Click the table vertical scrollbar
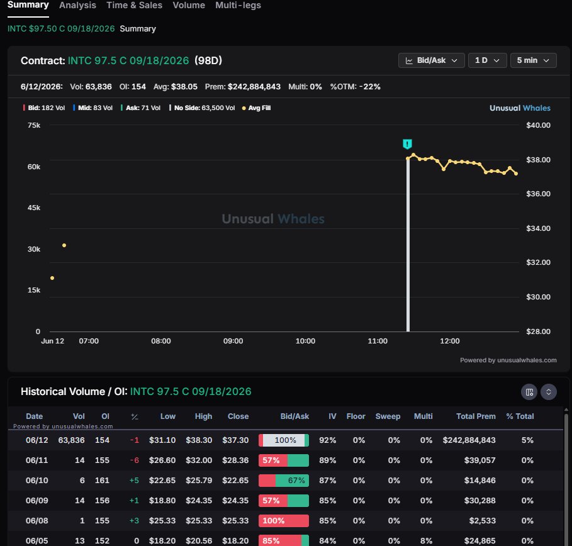This screenshot has height=546, width=572. [566, 478]
